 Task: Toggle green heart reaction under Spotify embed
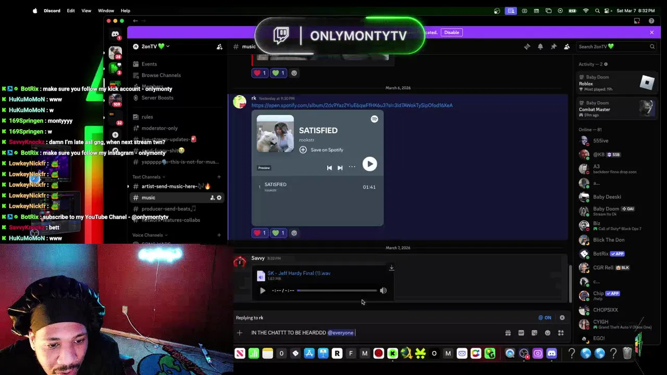pos(278,233)
